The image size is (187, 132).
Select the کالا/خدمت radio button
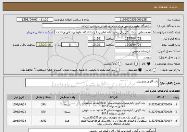pos(119,64)
